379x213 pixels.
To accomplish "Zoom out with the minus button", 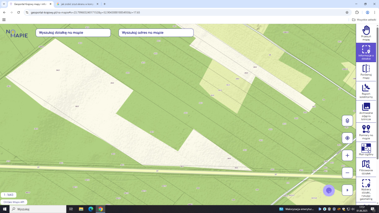I will (x=347, y=172).
